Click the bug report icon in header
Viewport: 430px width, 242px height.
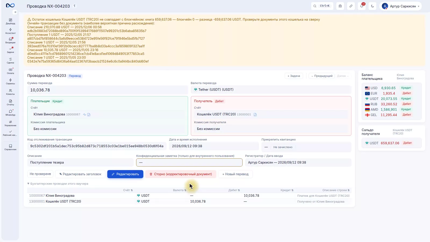(340, 6)
